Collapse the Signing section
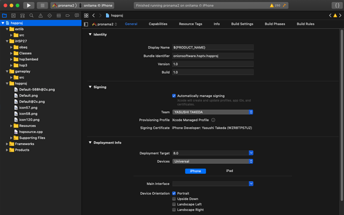This screenshot has width=344, height=215. coord(90,87)
